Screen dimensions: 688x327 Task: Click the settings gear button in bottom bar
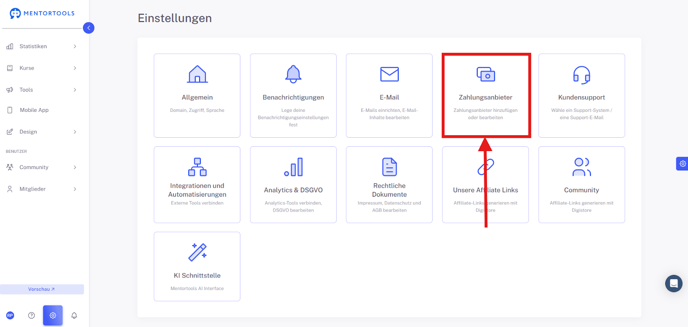(x=53, y=315)
